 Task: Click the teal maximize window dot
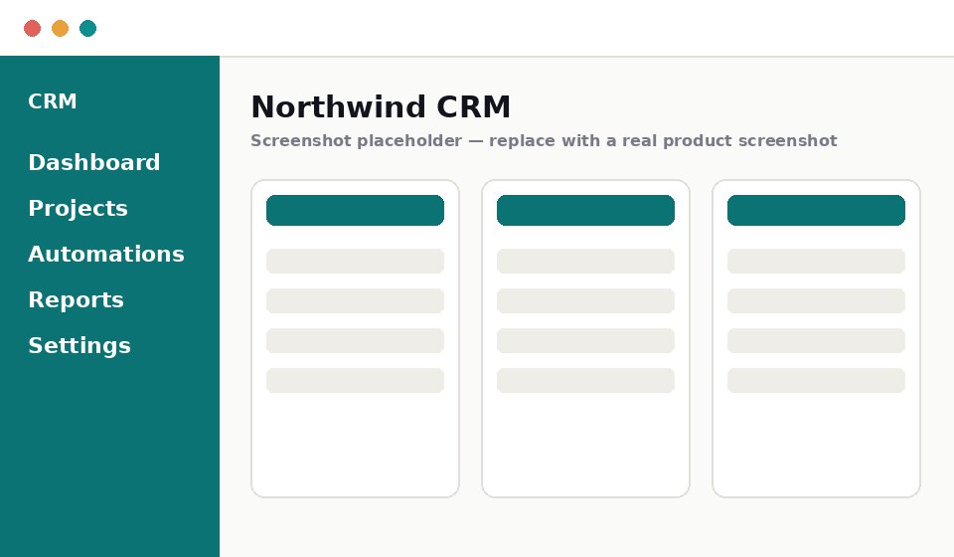pos(88,28)
